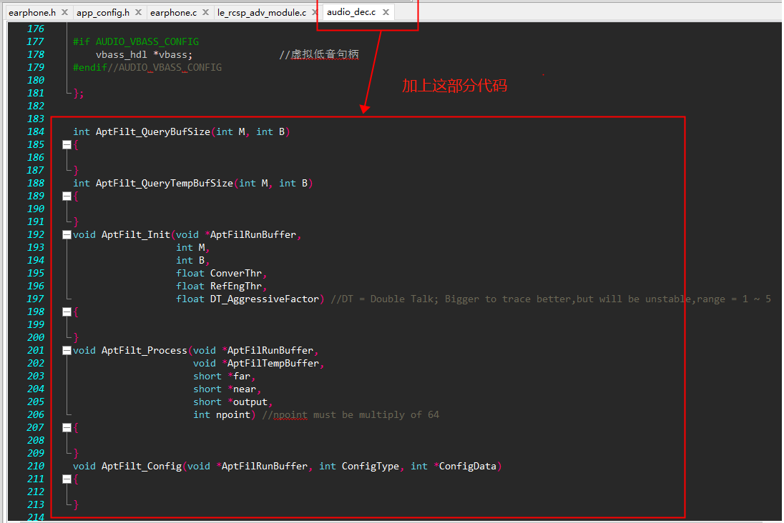Click the 'must be multiply of 64' comment
Screen dimensions: 784x523
376,414
